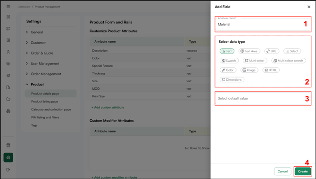Click the Print Size attribute row
Image resolution: width=316 pixels, height=179 pixels.
[x=150, y=96]
